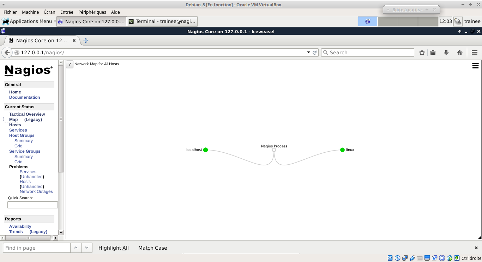Click the VirtualBox optical disc status icon

tap(397, 258)
